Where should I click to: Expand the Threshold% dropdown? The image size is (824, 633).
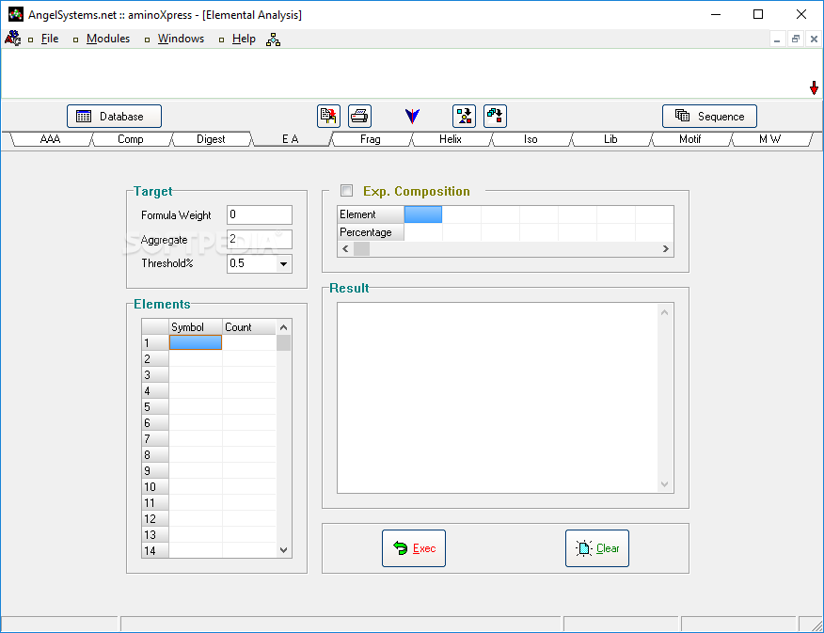click(284, 263)
